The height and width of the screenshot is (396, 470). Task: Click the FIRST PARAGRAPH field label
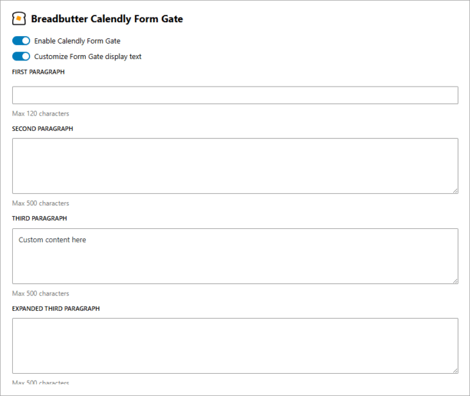pos(38,72)
